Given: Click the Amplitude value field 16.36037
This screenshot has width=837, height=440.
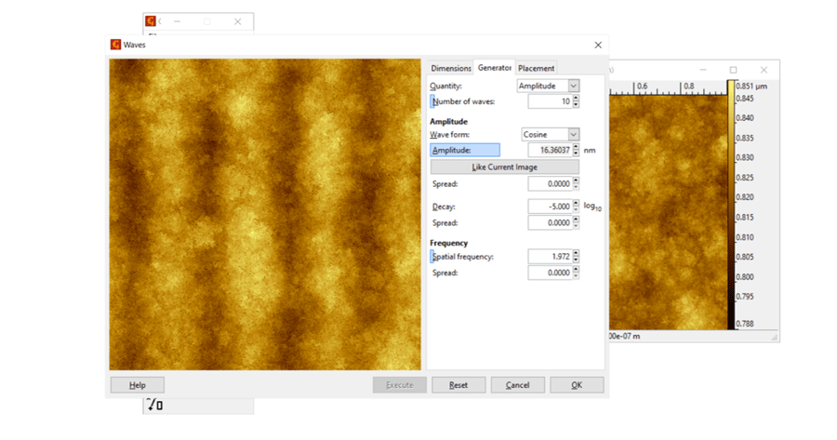Looking at the screenshot, I should [x=550, y=150].
